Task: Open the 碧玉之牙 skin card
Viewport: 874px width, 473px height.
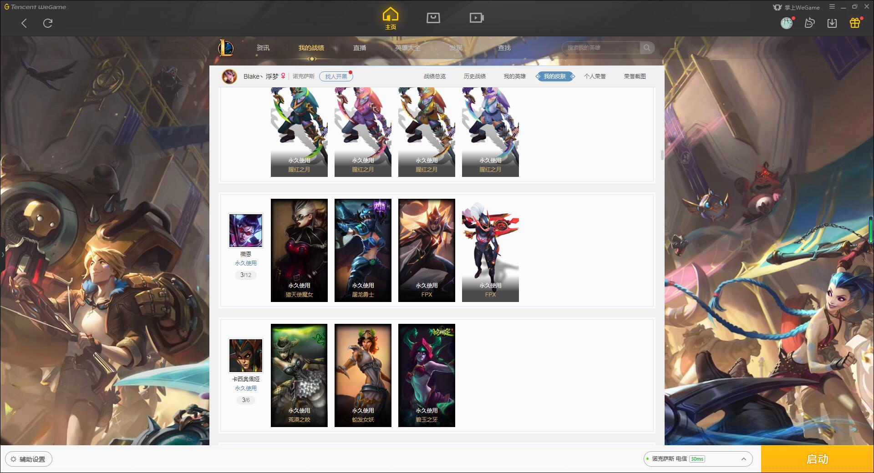Action: tap(427, 375)
